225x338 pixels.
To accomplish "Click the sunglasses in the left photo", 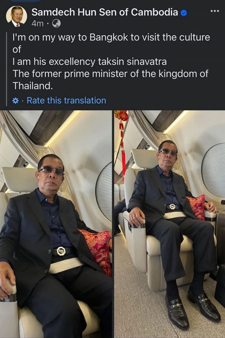I will [x=51, y=171].
